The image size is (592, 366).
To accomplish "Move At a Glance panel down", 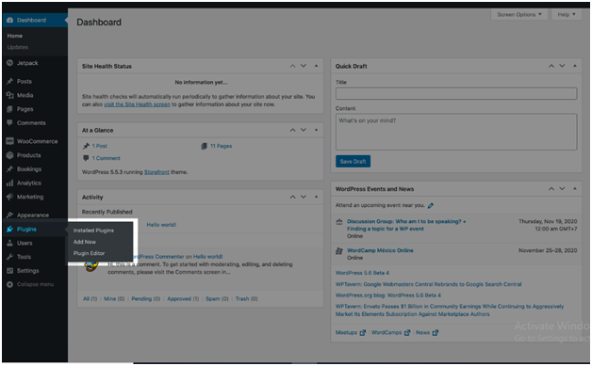I will click(x=304, y=130).
